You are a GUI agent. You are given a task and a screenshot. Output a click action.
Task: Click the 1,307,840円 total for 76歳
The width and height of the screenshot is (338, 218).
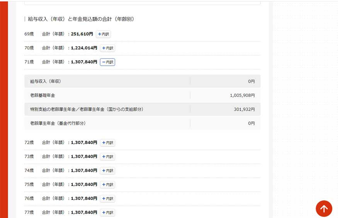(84, 198)
